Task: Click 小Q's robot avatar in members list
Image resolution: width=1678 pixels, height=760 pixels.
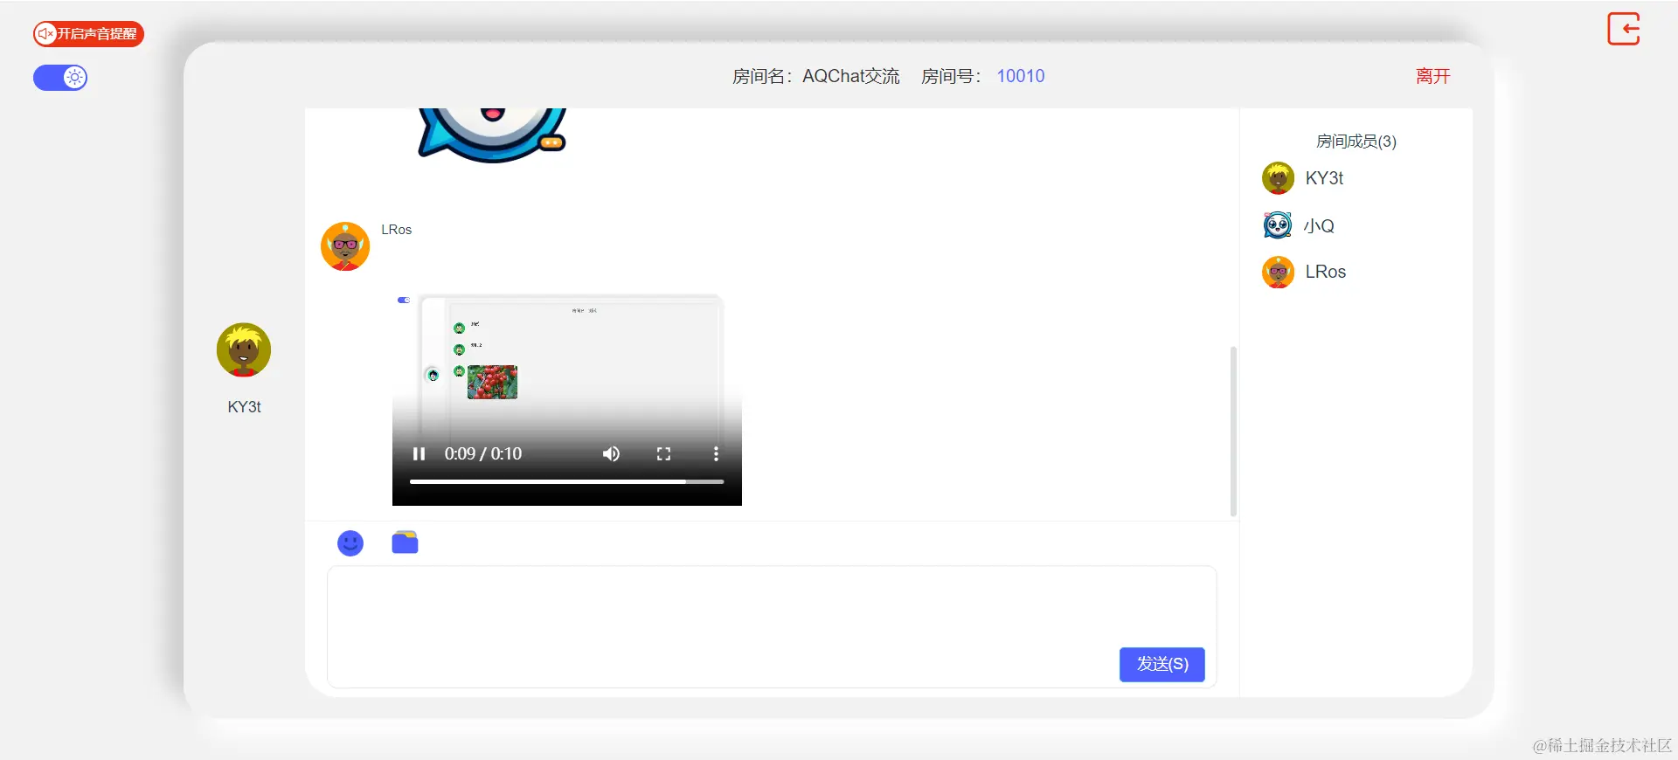Action: (x=1278, y=225)
